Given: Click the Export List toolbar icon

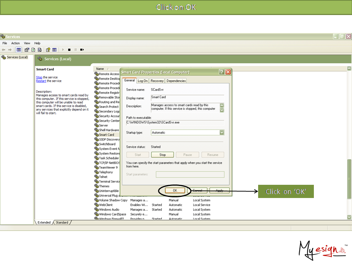Looking at the screenshot, I should (40, 49).
